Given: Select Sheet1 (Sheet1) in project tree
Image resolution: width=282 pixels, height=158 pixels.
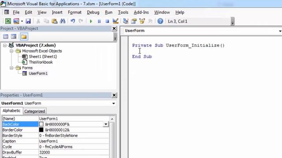Looking at the screenshot, I should point(43,57).
